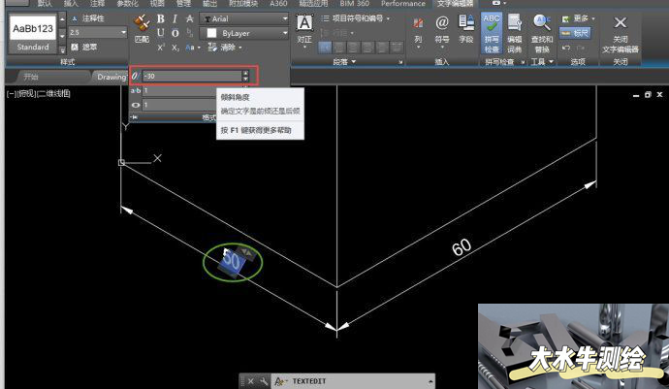Switch to the Performance ribbon tab
This screenshot has width=669, height=389.
pyautogui.click(x=402, y=4)
